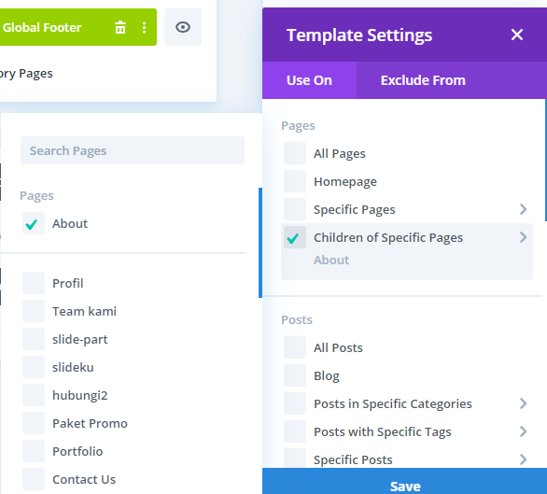This screenshot has height=494, width=547.
Task: Open Global Footer three-dot options menu
Action: tap(144, 27)
